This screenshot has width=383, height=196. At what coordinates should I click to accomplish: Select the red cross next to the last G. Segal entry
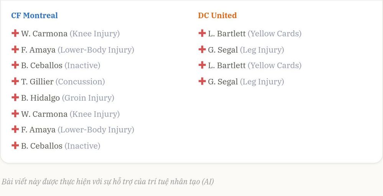[202, 81]
